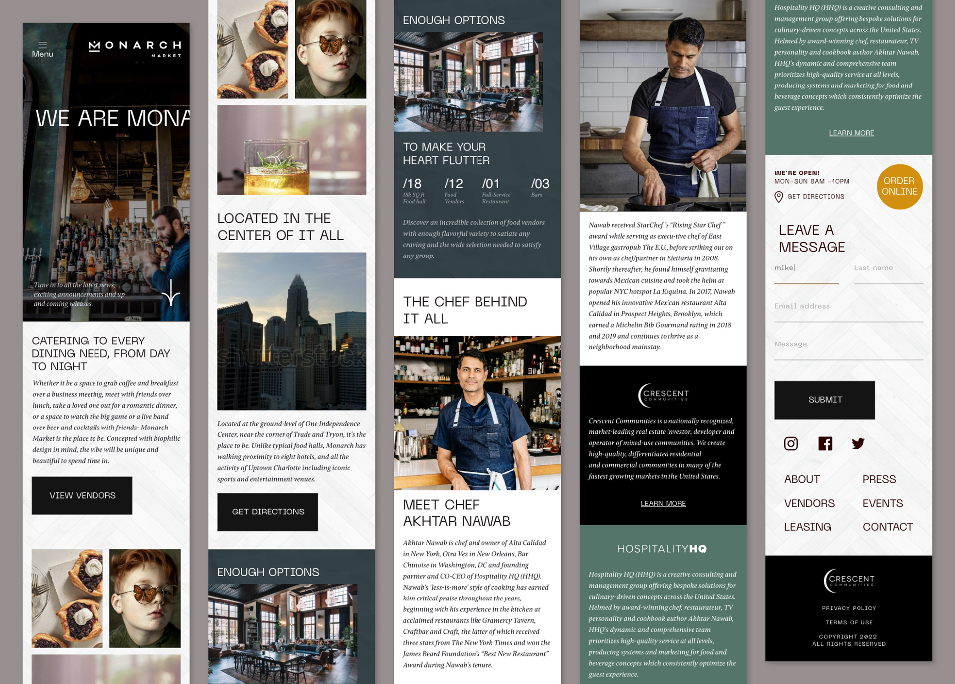Click the berry pastries photo in first screen
Screen dimensions: 955x684
coord(67,598)
